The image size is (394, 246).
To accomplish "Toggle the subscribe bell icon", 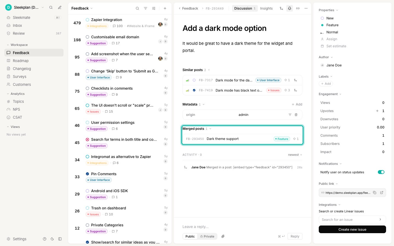I will tap(289, 8).
